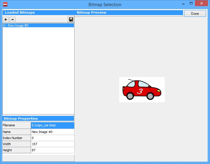The height and width of the screenshot is (164, 210).
Task: Click the save floppy disk icon
Action: click(x=71, y=19)
